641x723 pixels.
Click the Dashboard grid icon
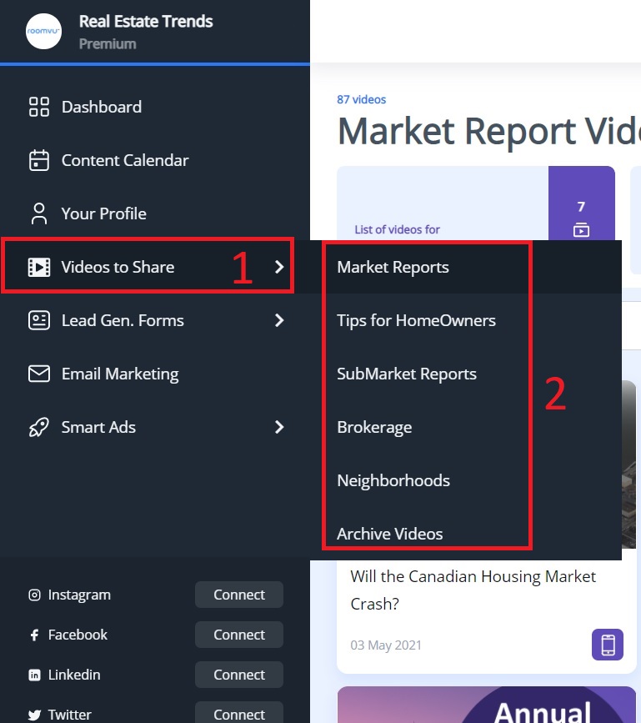tap(39, 107)
